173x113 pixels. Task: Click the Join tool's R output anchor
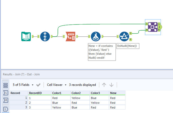pyautogui.click(x=159, y=30)
